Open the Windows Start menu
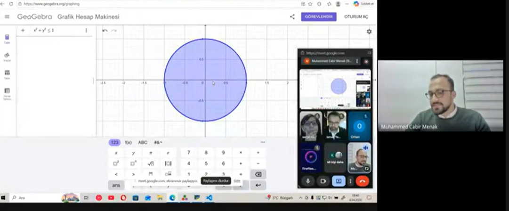The height and width of the screenshot is (211, 509). pos(4,198)
